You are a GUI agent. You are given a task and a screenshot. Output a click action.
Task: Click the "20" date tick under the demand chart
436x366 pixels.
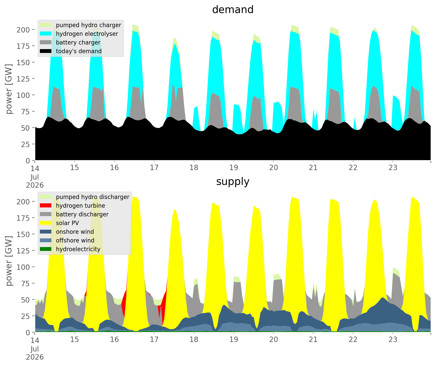[273, 168]
